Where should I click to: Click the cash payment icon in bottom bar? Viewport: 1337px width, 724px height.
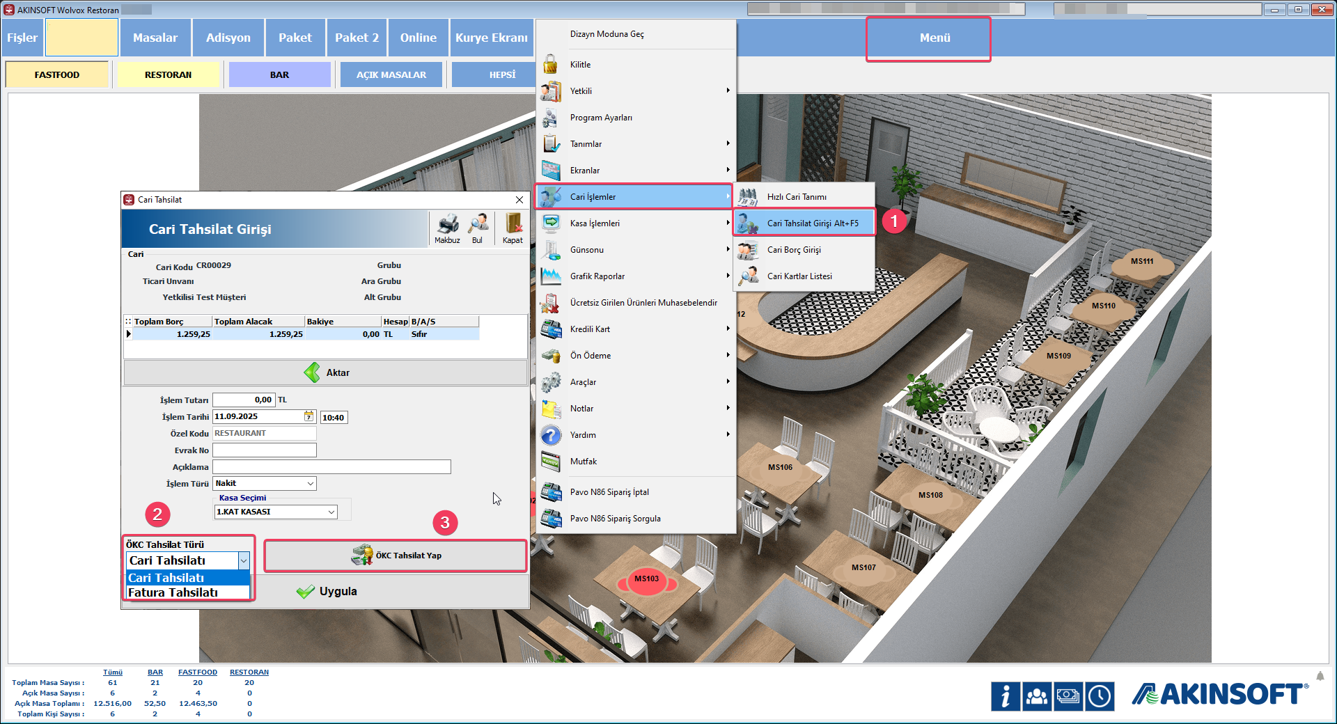(1068, 696)
